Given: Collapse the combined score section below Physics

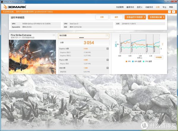Looking at the screenshot, I should (x=107, y=68).
